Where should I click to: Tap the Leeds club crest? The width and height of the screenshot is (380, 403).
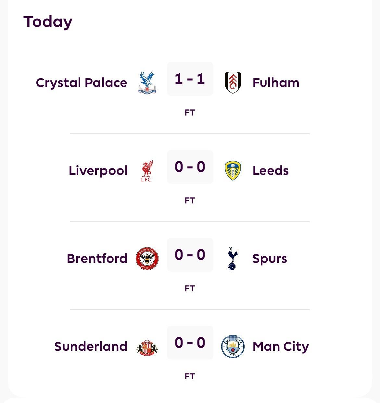click(233, 171)
